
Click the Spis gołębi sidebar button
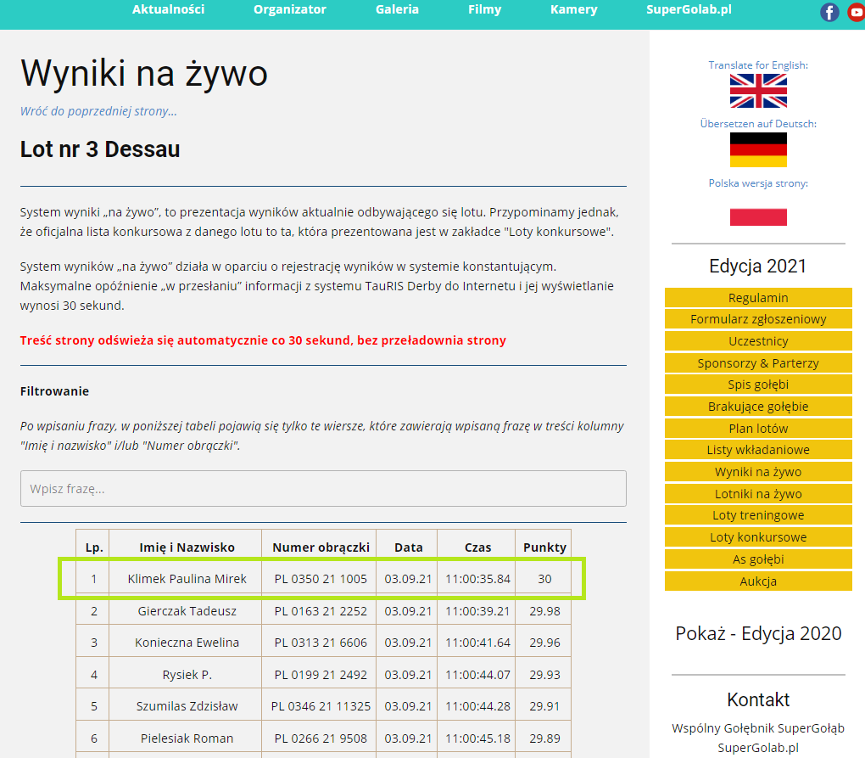point(758,385)
